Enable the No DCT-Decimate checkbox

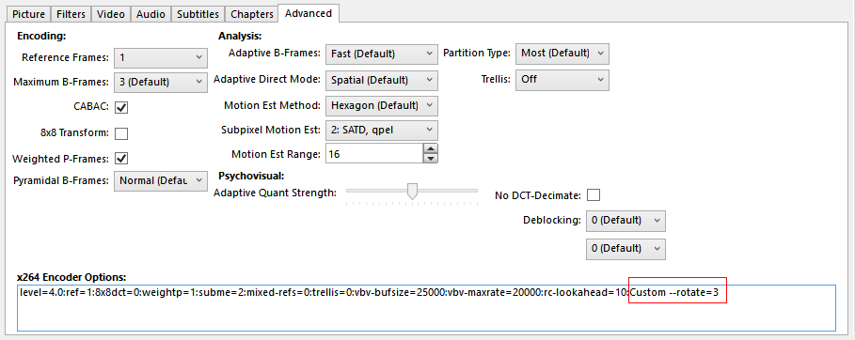[594, 195]
